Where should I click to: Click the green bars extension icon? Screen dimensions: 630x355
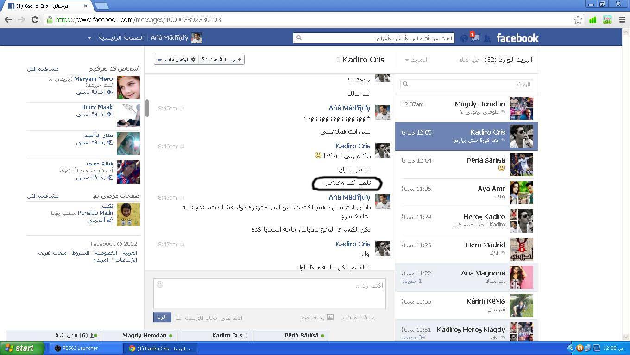click(593, 20)
